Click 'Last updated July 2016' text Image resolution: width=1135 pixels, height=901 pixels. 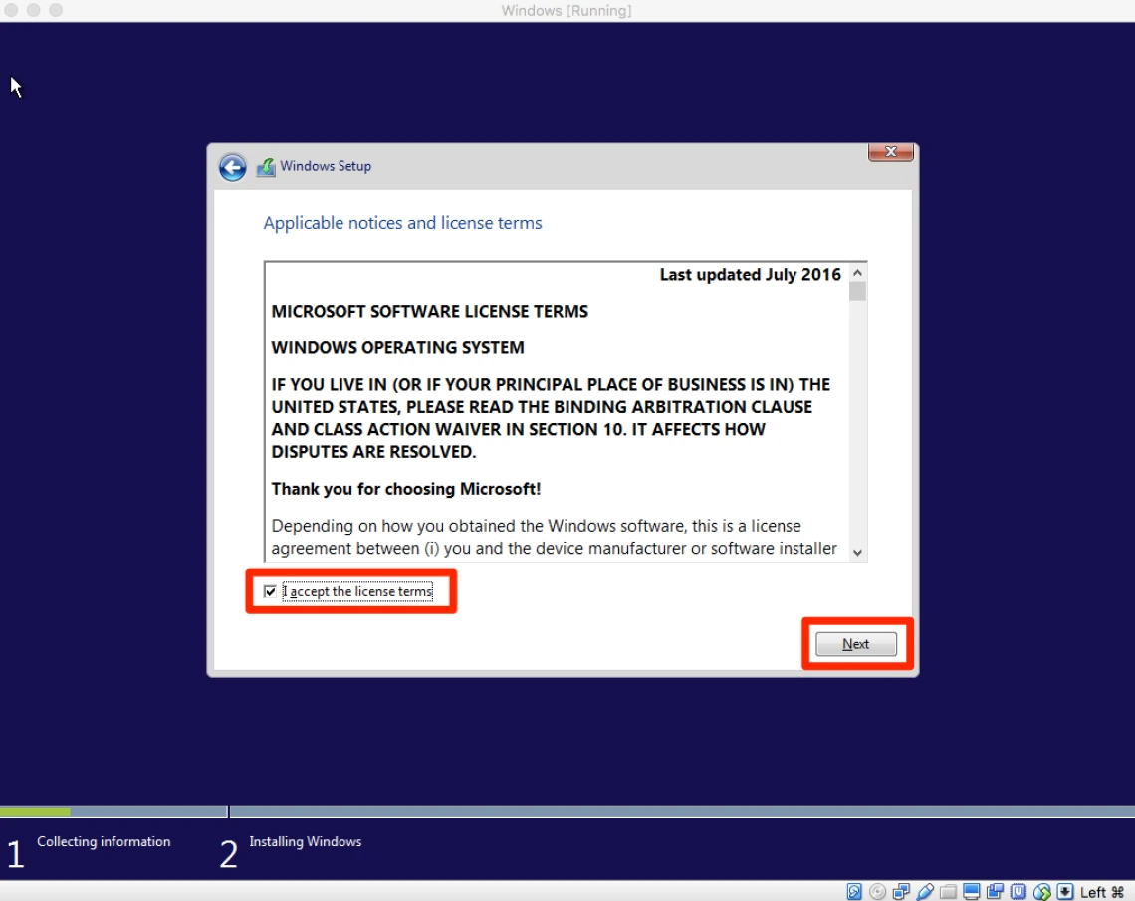(750, 274)
